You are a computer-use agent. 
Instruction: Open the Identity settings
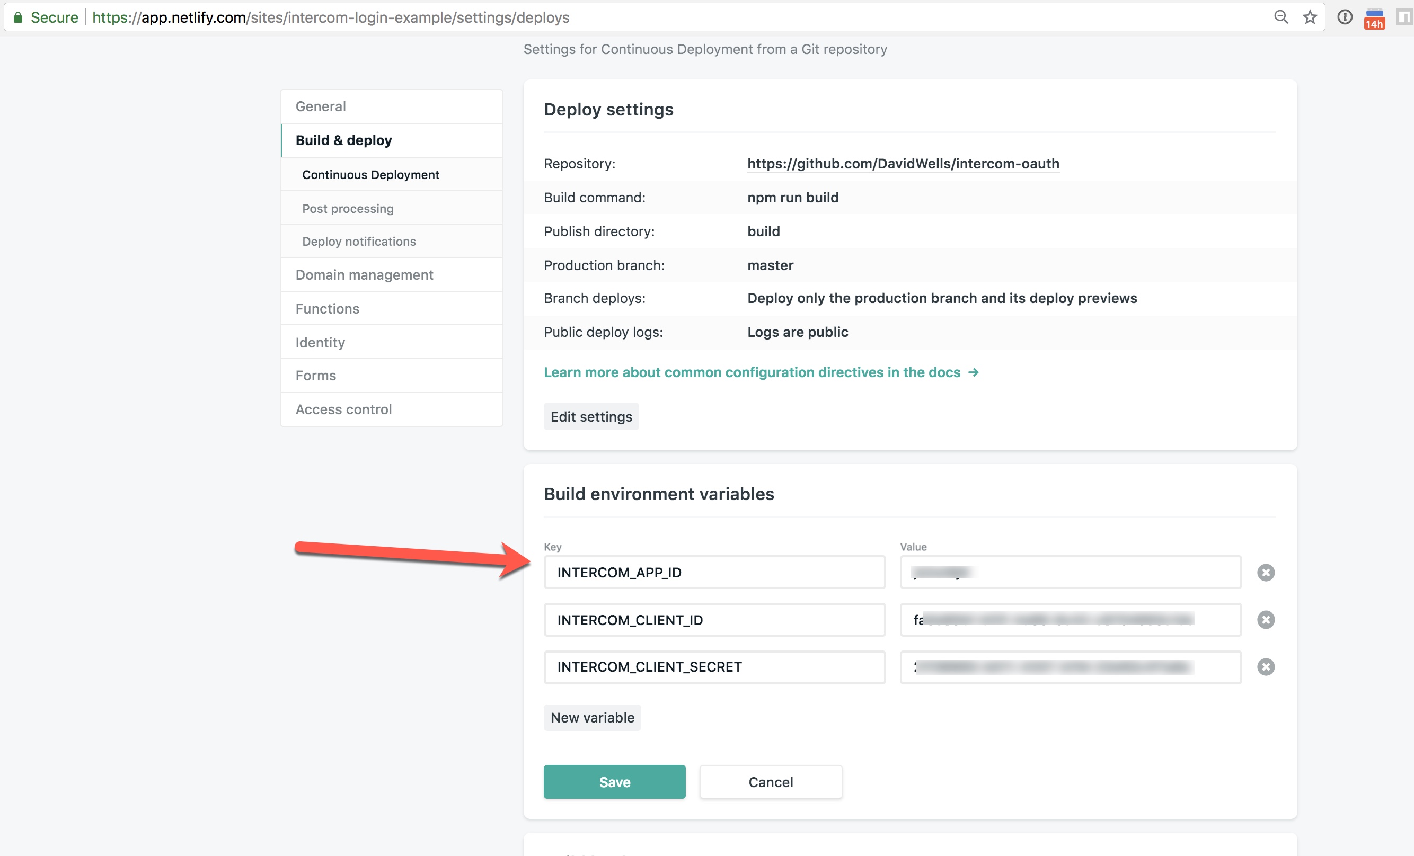coord(391,342)
